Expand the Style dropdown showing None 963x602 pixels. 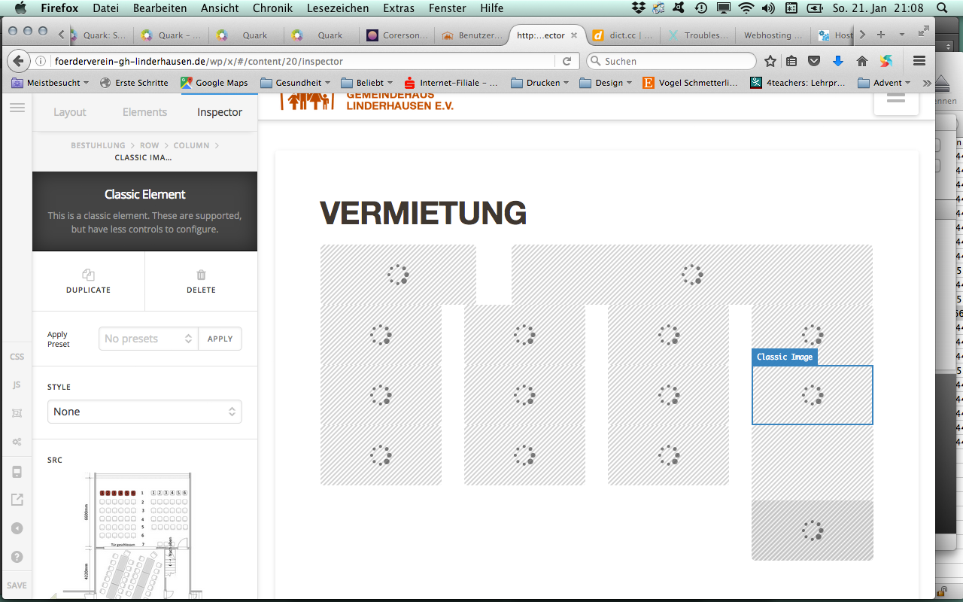[144, 412]
